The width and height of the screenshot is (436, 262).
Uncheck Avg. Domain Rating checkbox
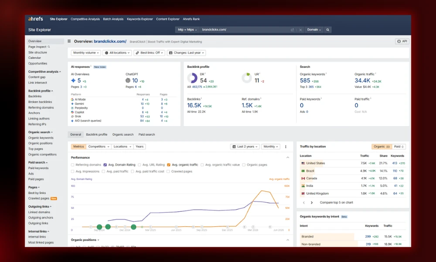105,165
